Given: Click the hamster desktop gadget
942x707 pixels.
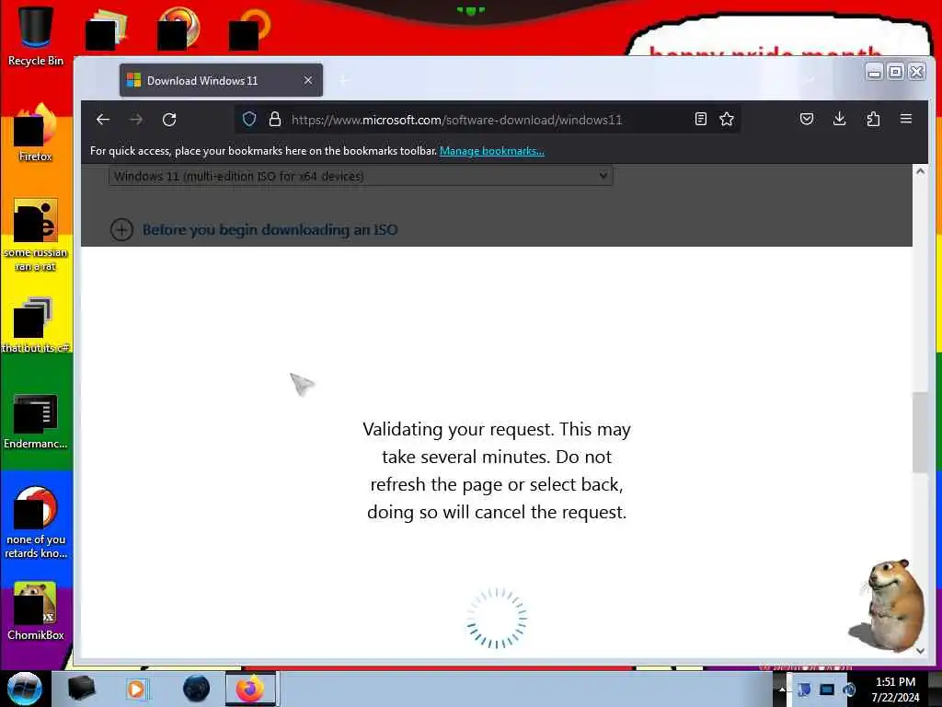Looking at the screenshot, I should click(x=890, y=606).
